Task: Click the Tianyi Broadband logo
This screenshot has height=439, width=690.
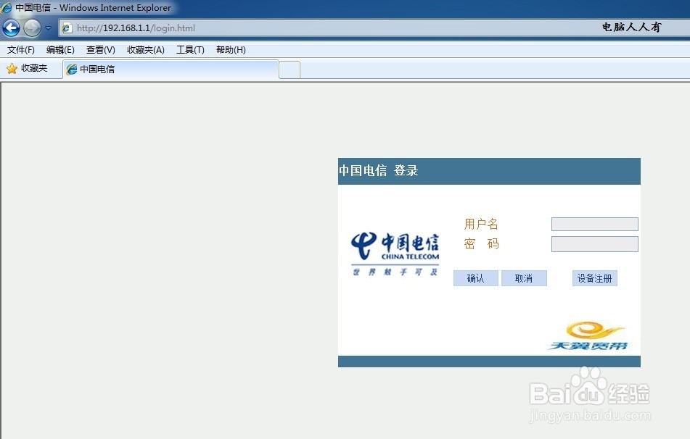Action: click(x=589, y=333)
